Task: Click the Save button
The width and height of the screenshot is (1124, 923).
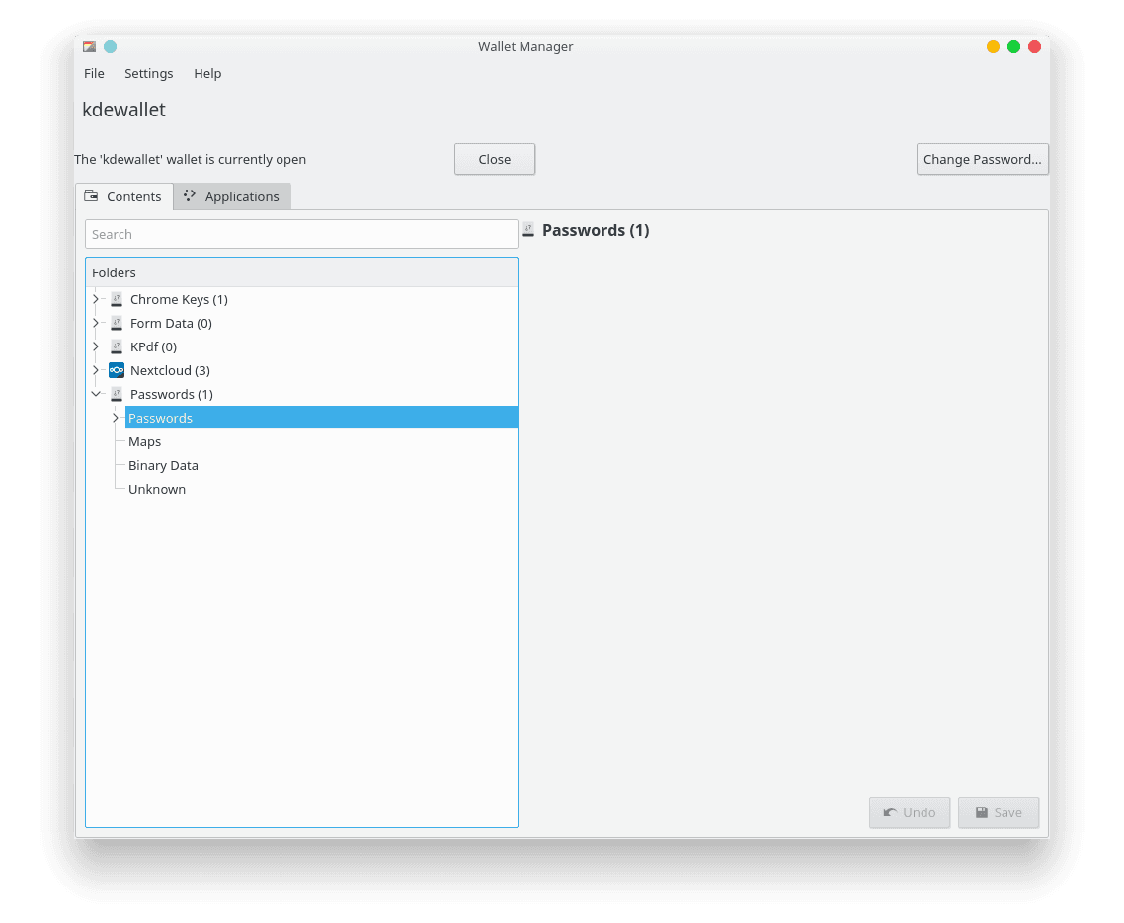Action: 999,812
